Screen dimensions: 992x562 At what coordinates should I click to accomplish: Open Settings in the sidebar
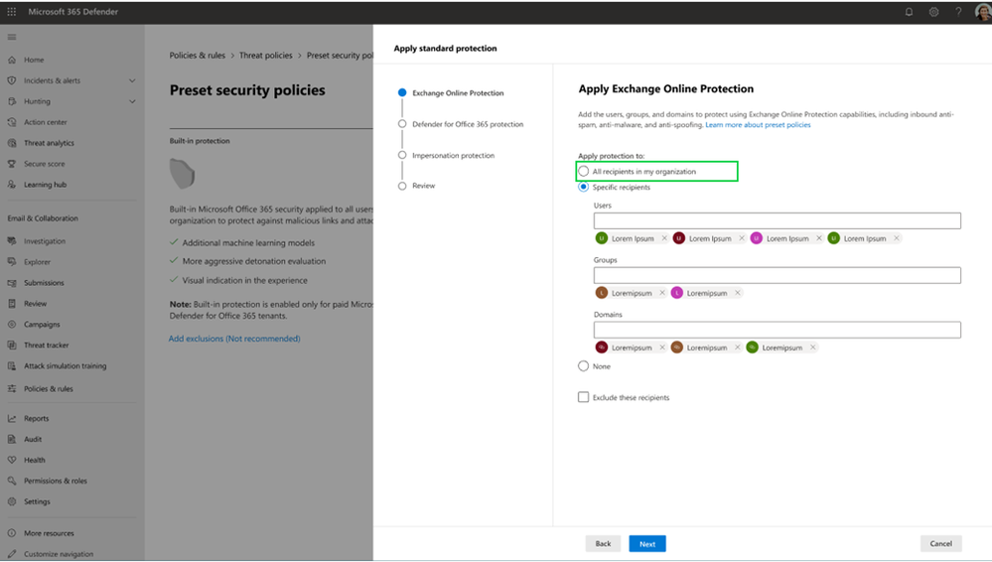(37, 501)
